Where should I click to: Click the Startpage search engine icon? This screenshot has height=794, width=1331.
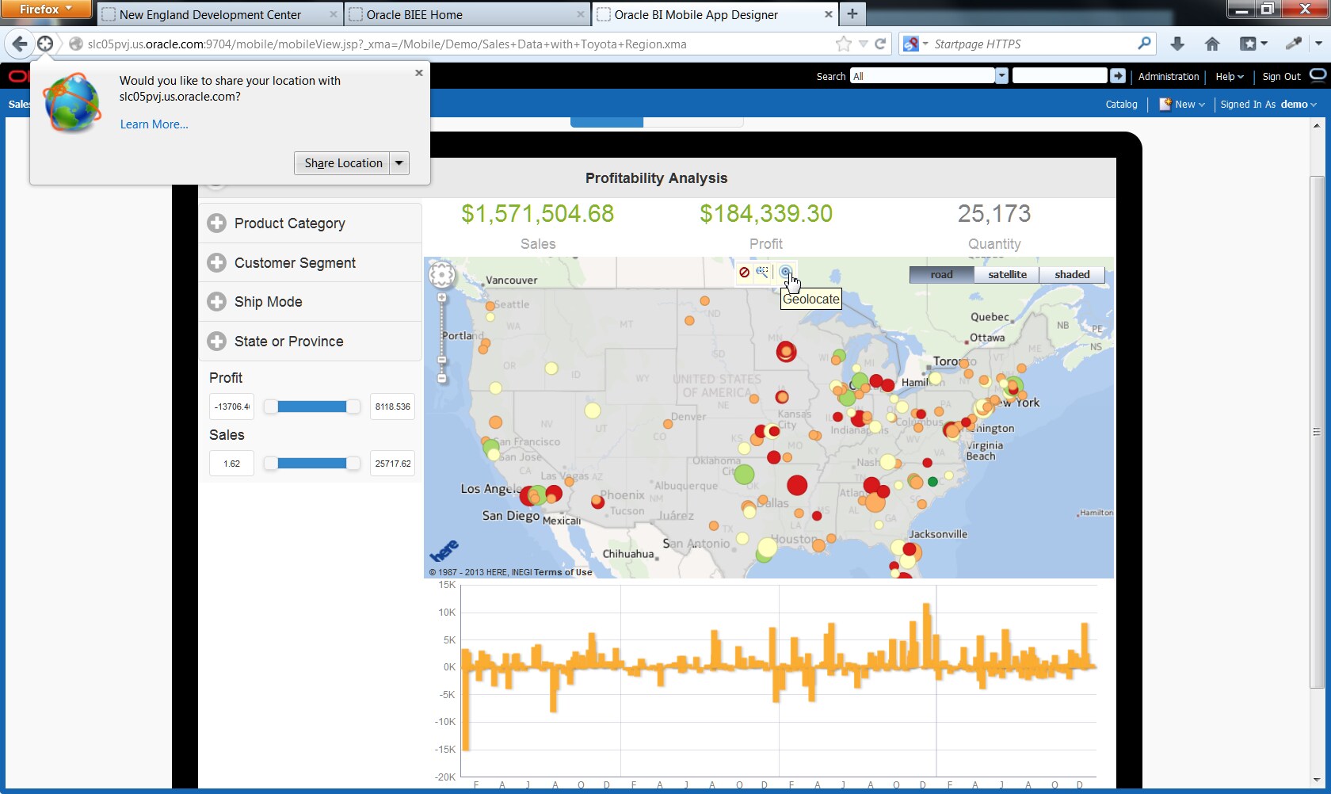(911, 44)
